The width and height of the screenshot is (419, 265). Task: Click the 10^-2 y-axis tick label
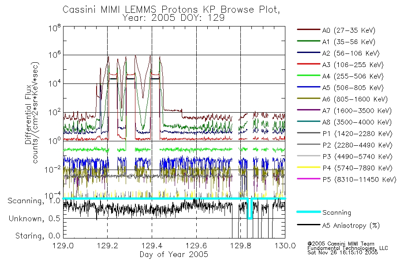pyautogui.click(x=52, y=170)
